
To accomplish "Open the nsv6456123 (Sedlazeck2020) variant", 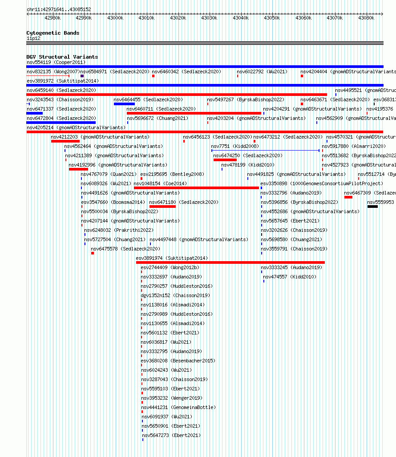I will pos(218,137).
